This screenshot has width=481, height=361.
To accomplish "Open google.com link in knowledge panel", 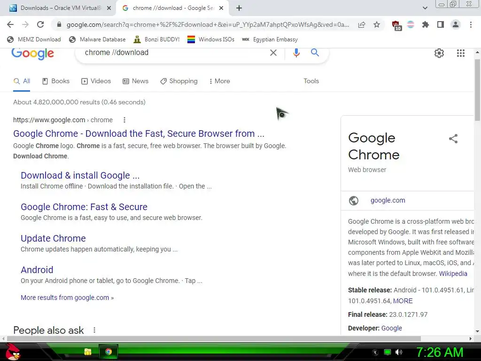I will pyautogui.click(x=388, y=200).
